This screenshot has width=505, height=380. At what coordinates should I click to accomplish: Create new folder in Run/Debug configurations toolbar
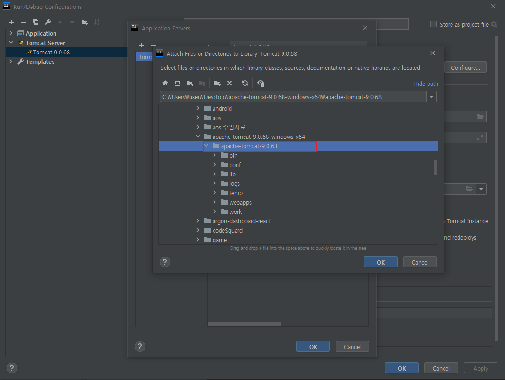(x=84, y=22)
